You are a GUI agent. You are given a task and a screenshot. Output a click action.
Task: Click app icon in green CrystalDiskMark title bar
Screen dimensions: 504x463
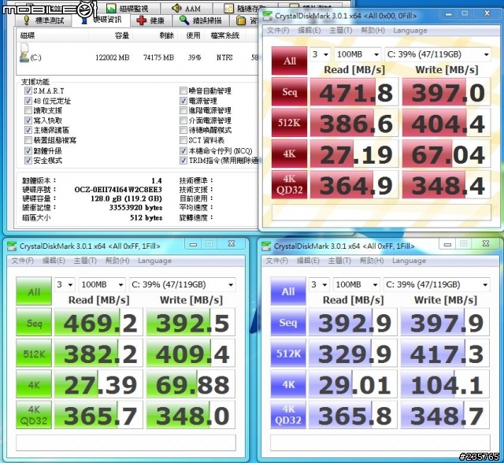pyautogui.click(x=12, y=246)
